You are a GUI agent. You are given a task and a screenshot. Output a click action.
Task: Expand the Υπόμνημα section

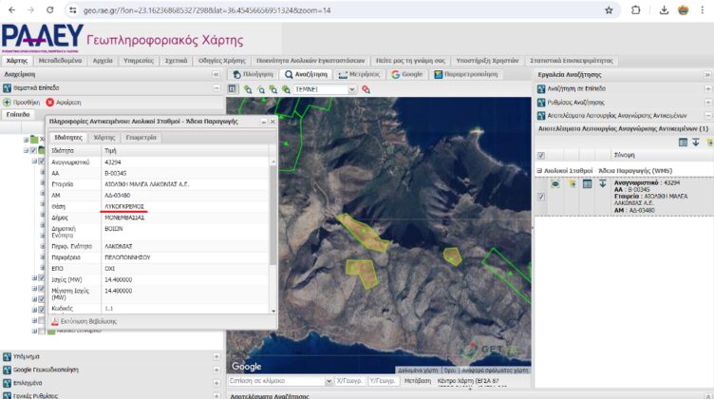click(x=216, y=356)
